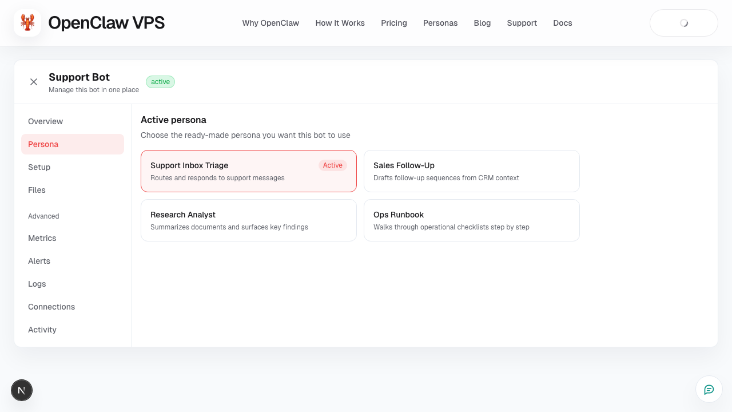The image size is (732, 412).
Task: Click the loading pill button top right
Action: point(683,23)
